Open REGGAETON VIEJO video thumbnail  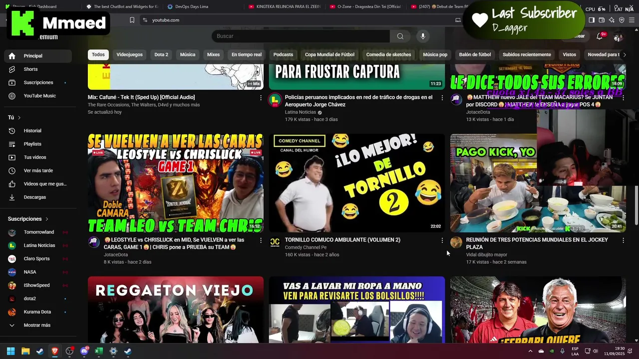(x=176, y=310)
